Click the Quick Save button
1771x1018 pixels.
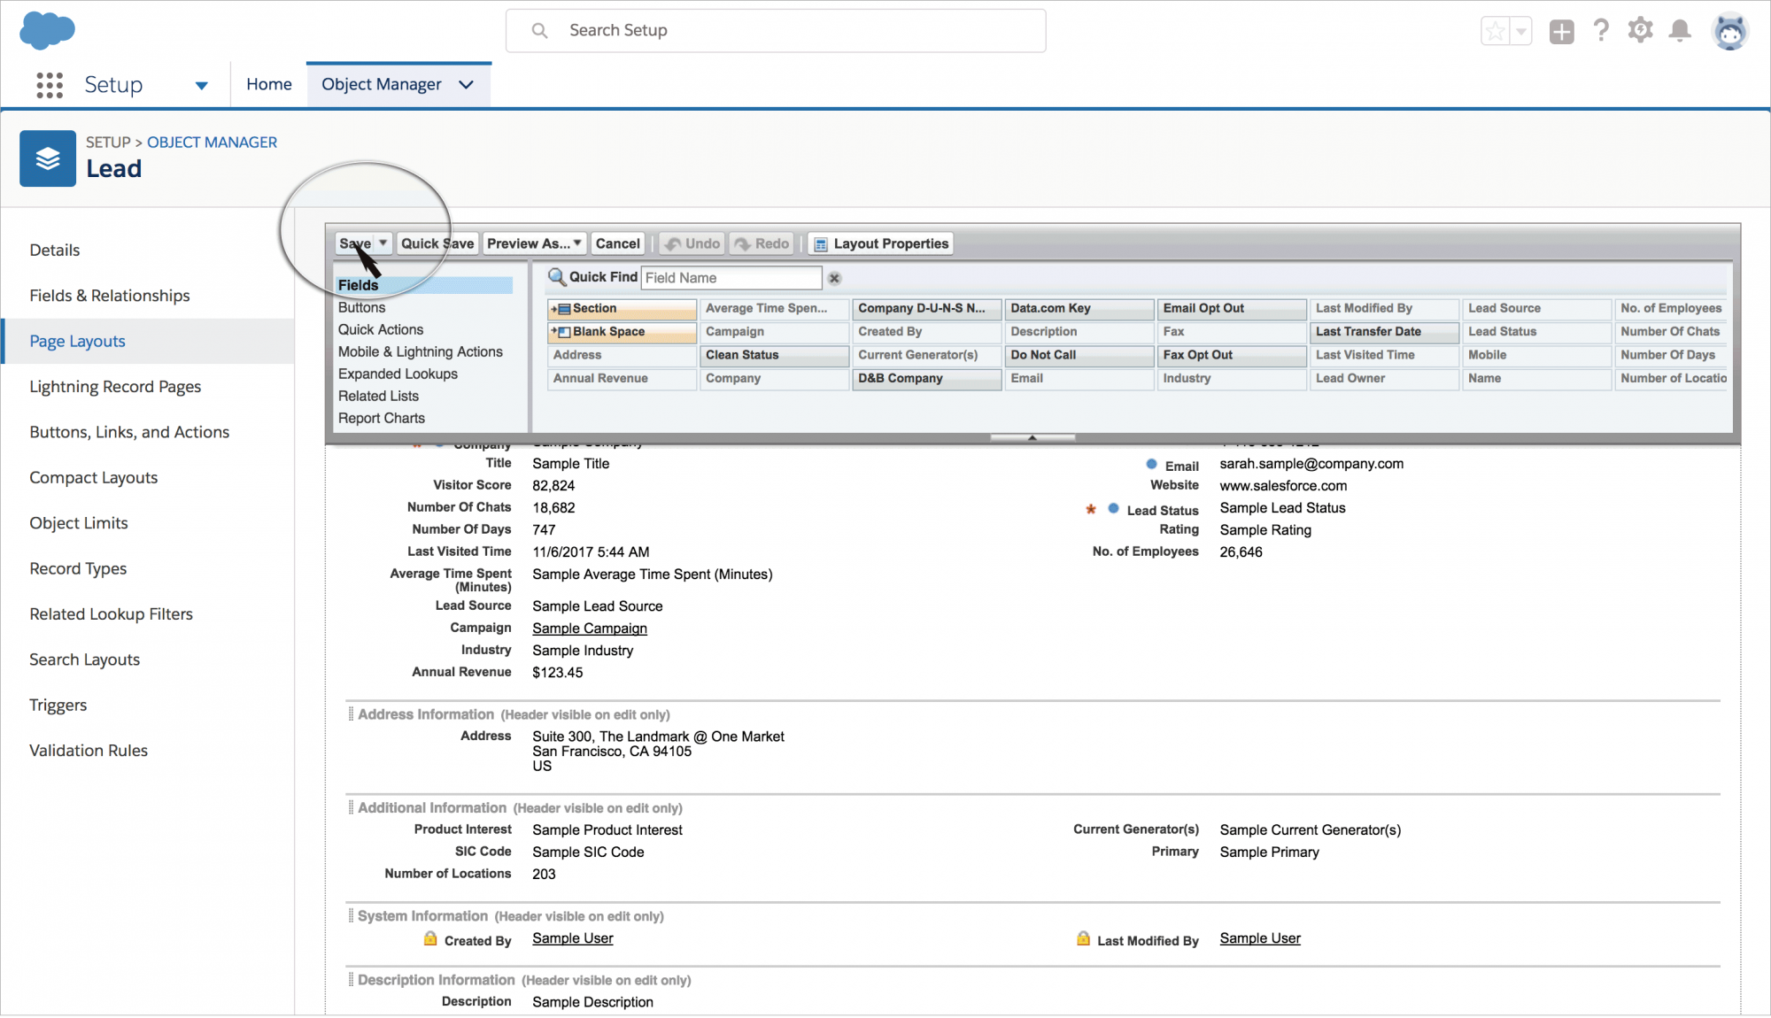(437, 243)
